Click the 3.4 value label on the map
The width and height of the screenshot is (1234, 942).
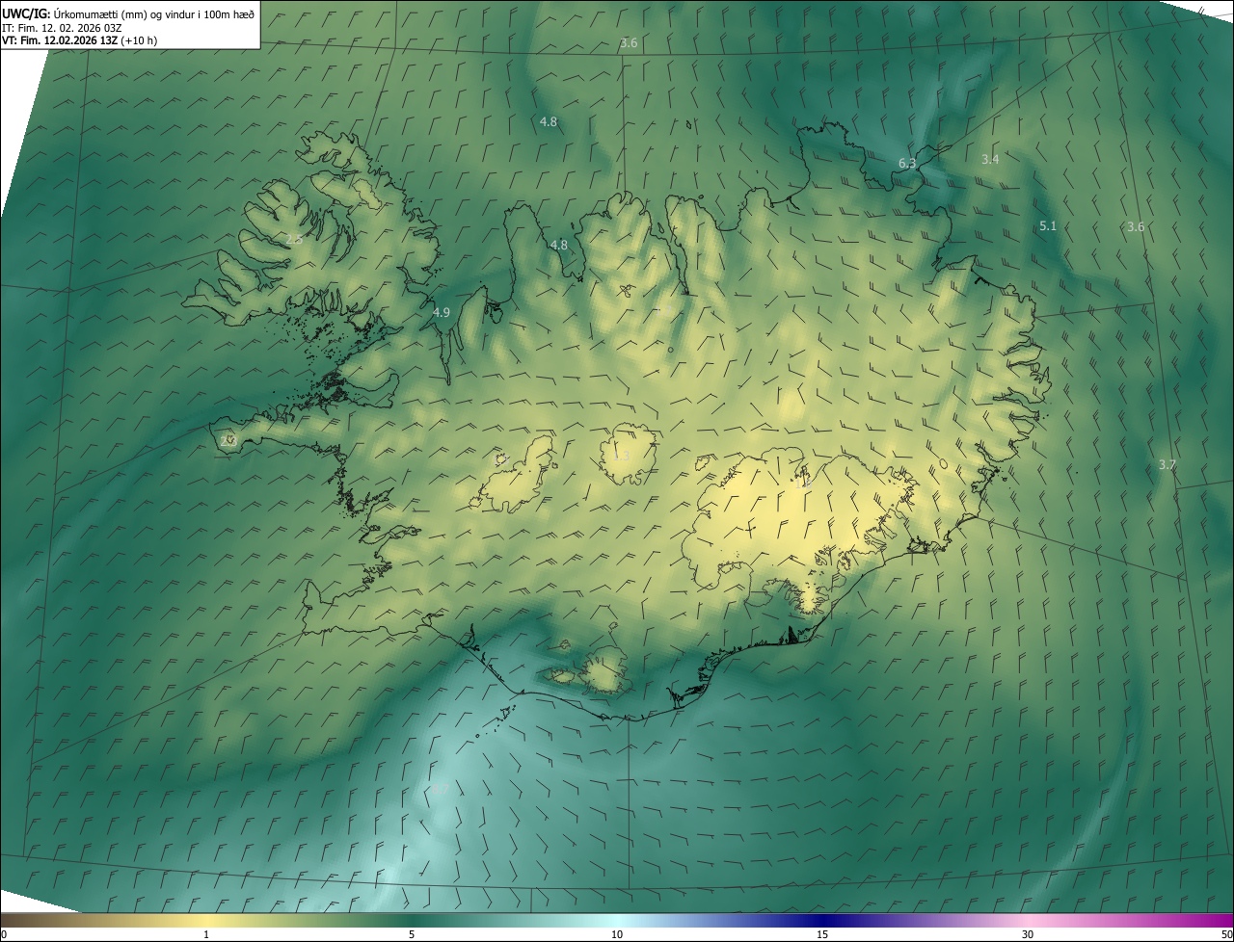pyautogui.click(x=990, y=159)
